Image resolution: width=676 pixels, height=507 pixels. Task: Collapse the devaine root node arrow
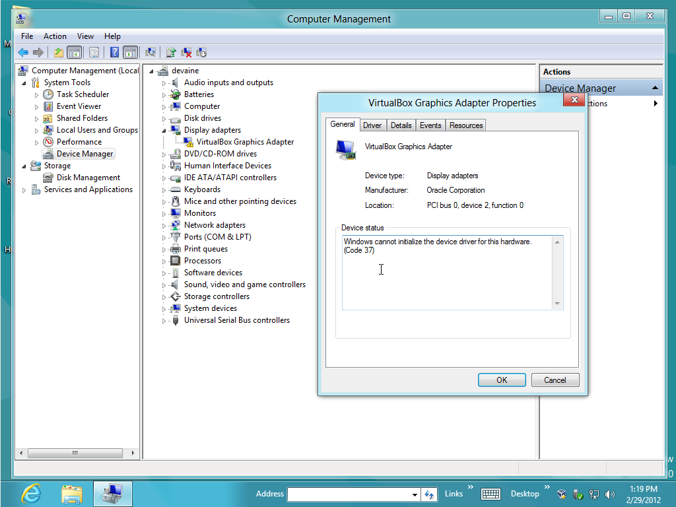[x=151, y=71]
